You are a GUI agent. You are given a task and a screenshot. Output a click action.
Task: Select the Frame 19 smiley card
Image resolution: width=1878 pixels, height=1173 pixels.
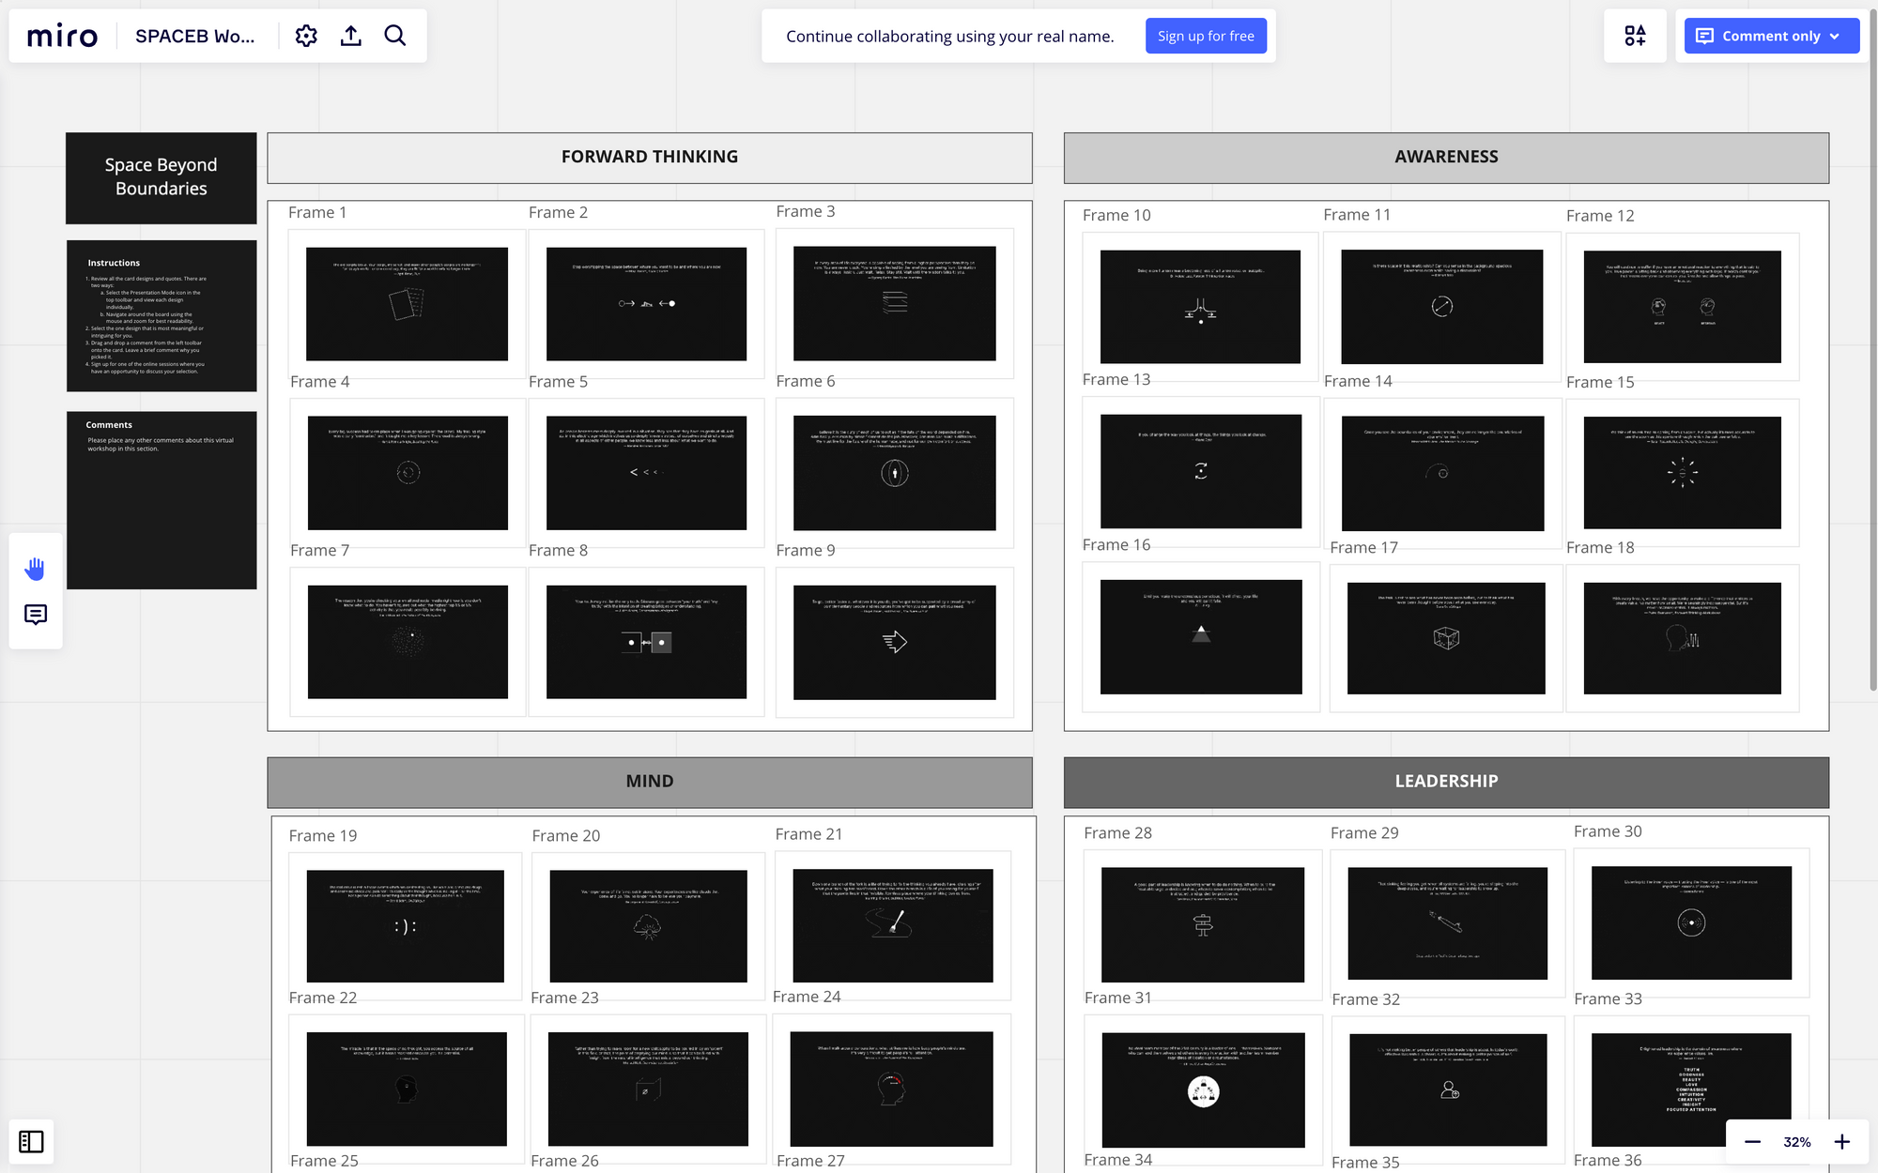(x=405, y=925)
